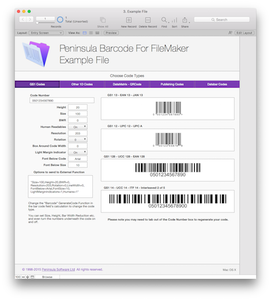
Task: Switch to the Other 1D Codes tab
Action: tap(82, 84)
